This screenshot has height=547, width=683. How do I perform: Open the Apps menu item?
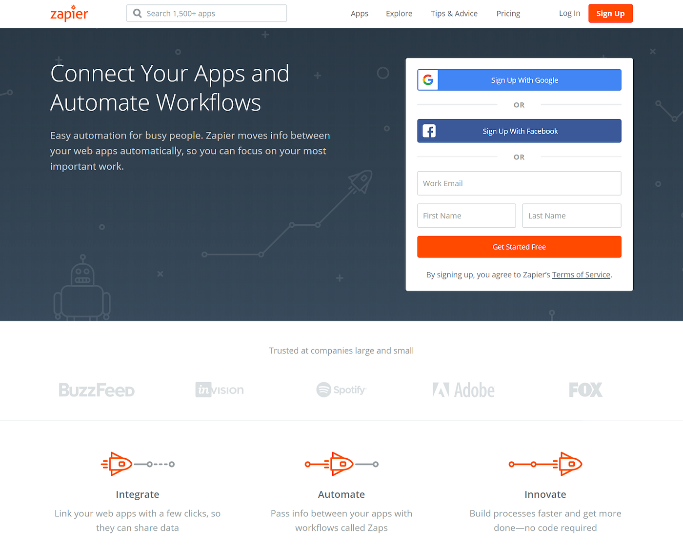click(360, 14)
